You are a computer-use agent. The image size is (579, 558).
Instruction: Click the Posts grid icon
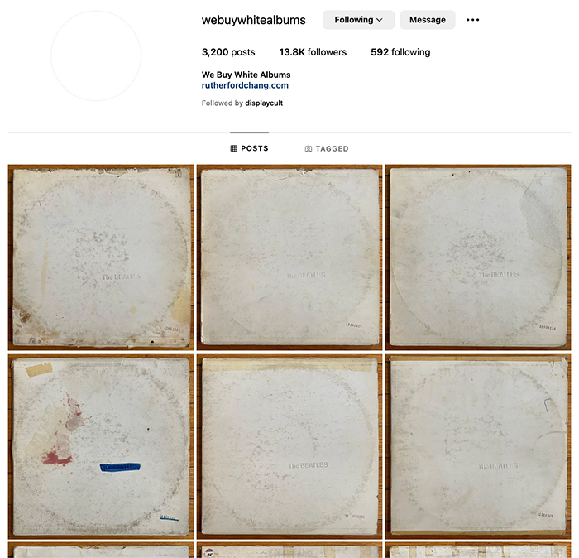click(x=234, y=148)
